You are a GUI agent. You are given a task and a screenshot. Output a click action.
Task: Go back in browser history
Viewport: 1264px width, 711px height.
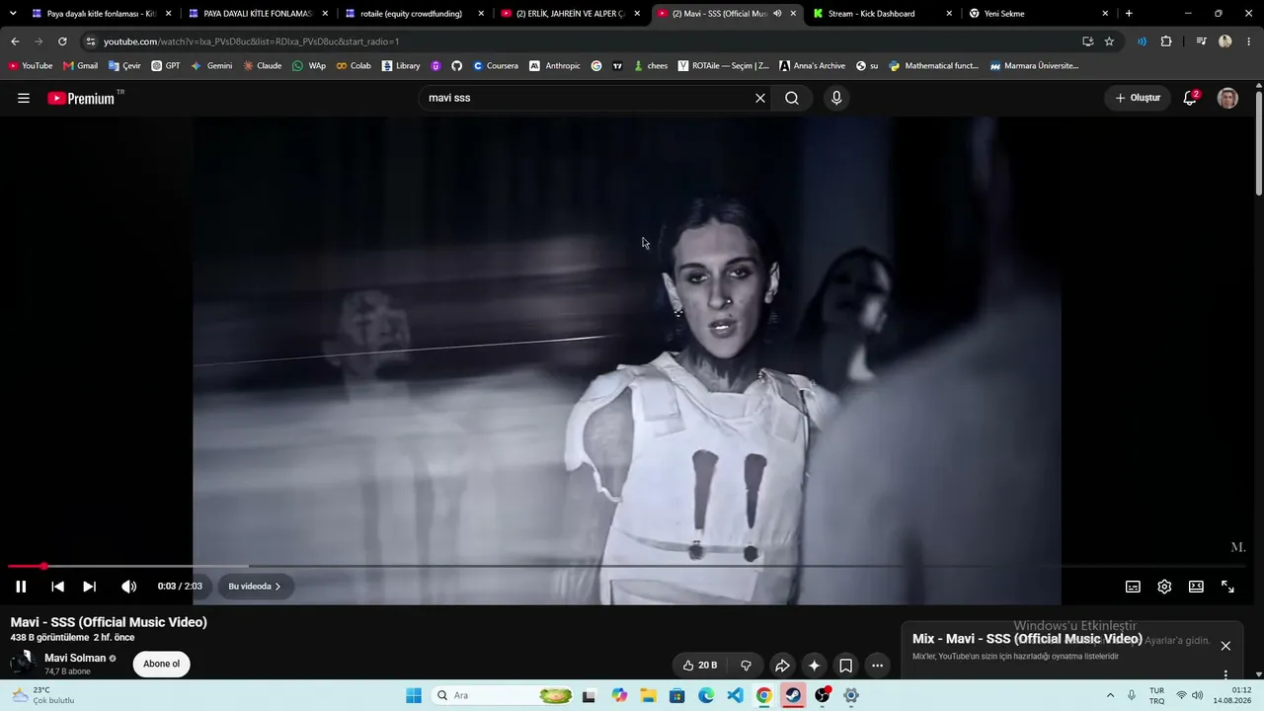(15, 41)
